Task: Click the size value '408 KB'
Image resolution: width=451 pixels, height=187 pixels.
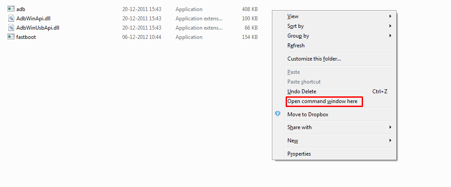Action: click(x=250, y=9)
